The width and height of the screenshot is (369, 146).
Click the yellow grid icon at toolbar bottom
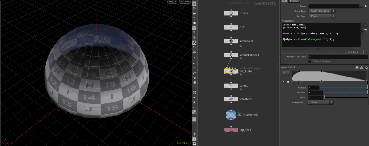point(195,139)
